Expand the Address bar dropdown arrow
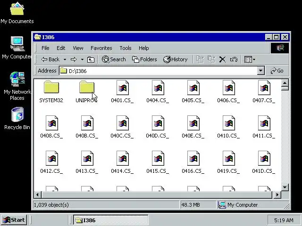The width and height of the screenshot is (302, 226). click(x=260, y=71)
